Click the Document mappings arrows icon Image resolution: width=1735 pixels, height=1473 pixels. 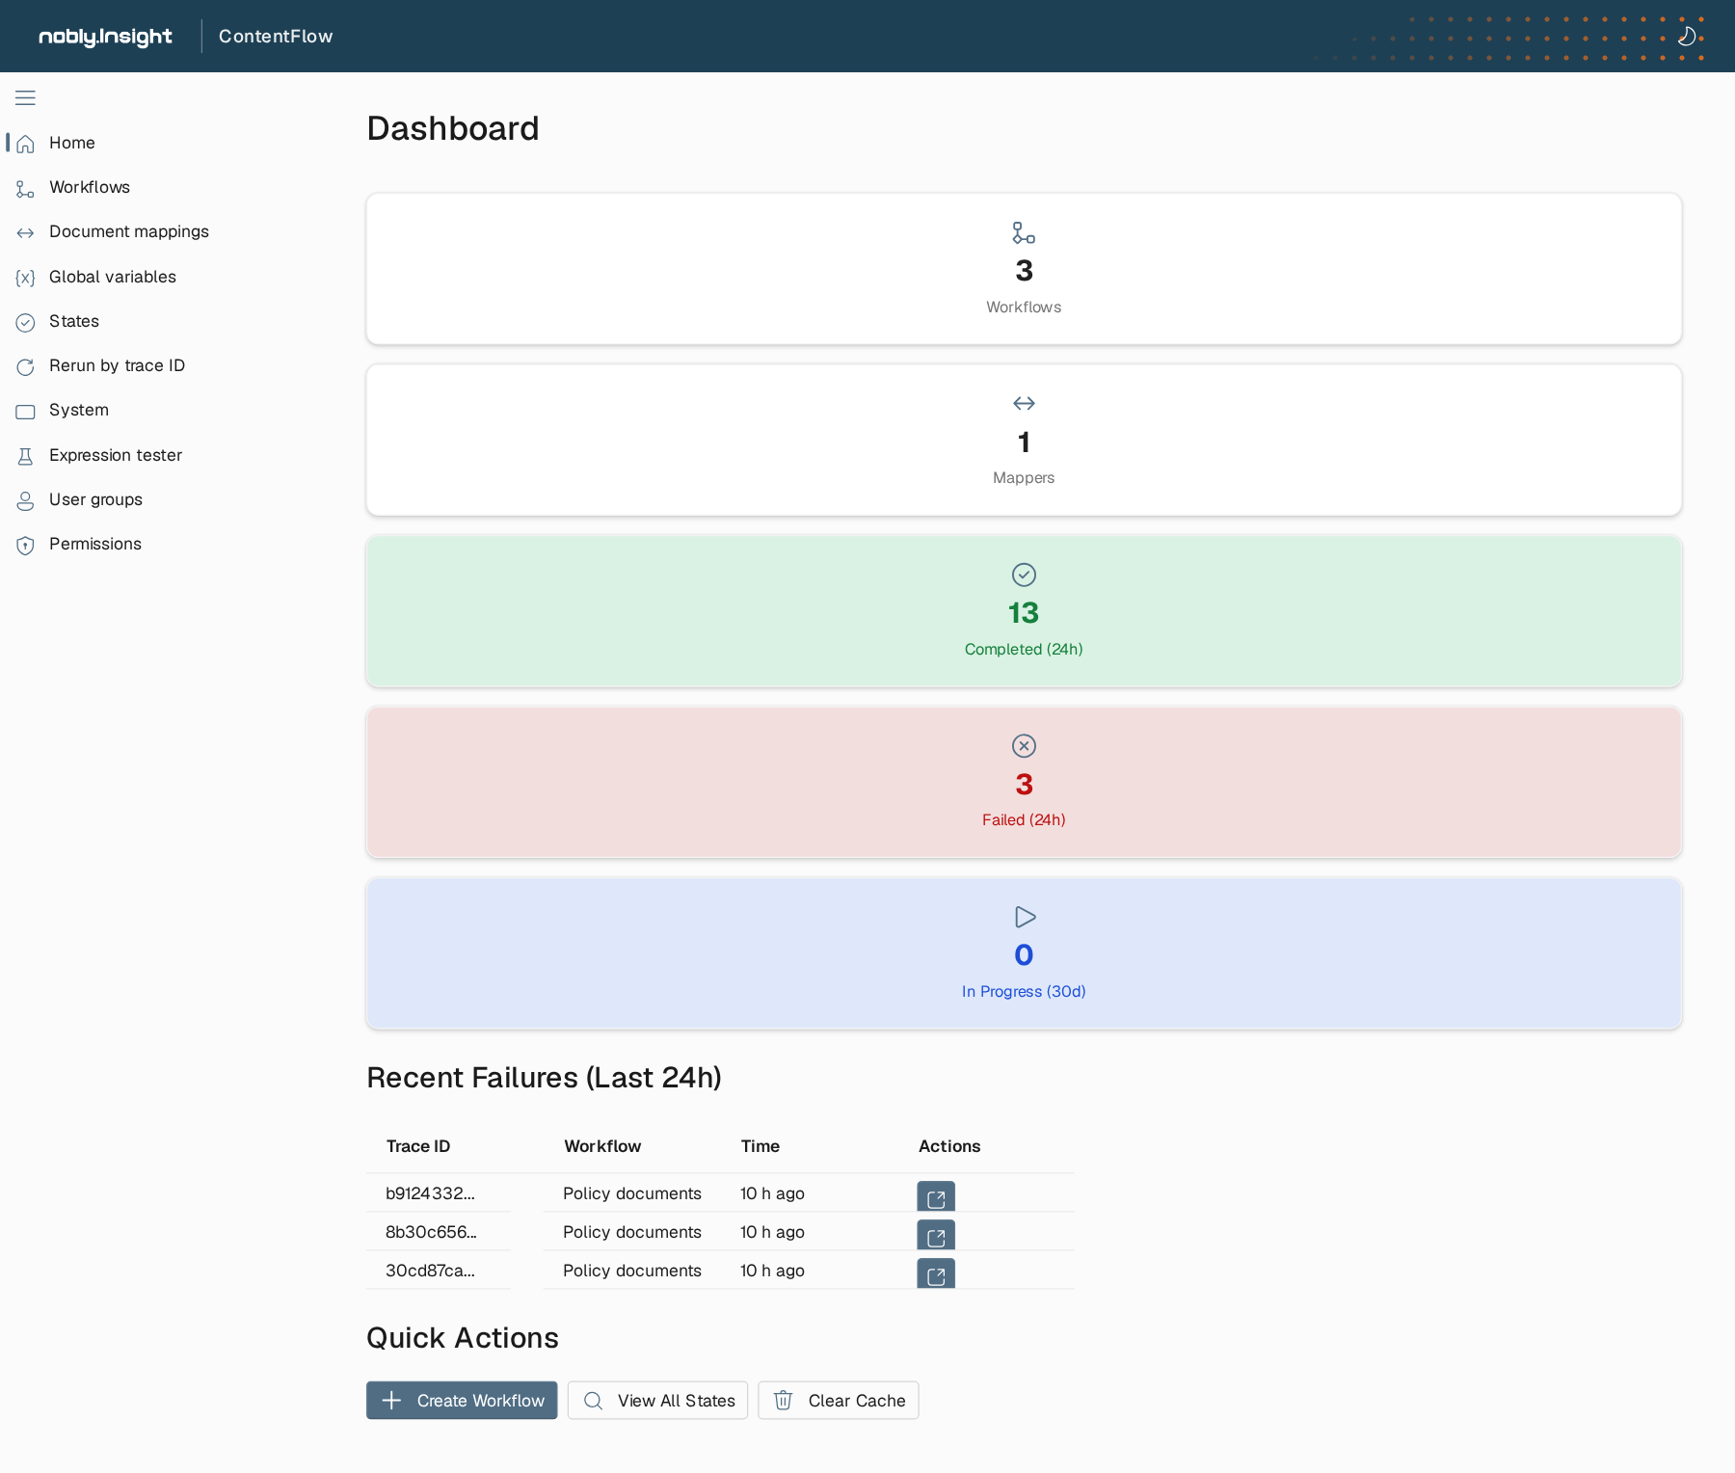(25, 232)
